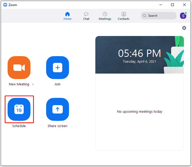Image resolution: width=192 pixels, height=167 pixels.
Task: Click the Zoom logo in title bar
Action: [x=5, y=5]
